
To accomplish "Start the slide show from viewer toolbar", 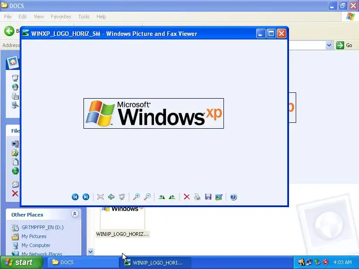I will tap(122, 197).
